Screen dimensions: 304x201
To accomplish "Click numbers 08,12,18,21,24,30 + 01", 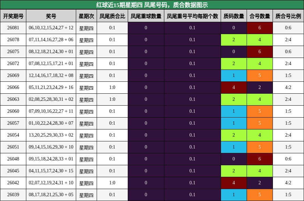I will point(51,52).
